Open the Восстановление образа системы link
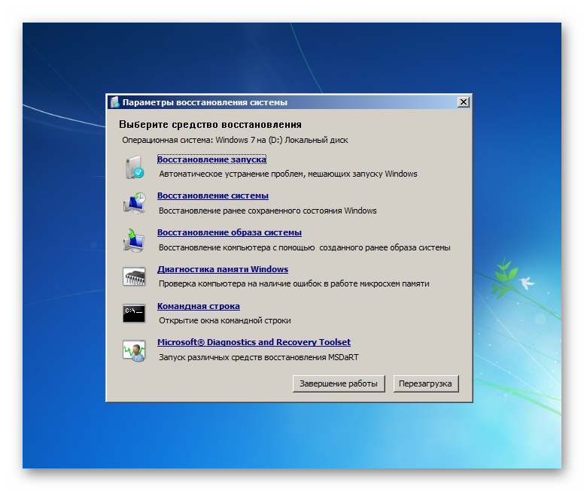Screen dimensions: 584x491 (230, 232)
